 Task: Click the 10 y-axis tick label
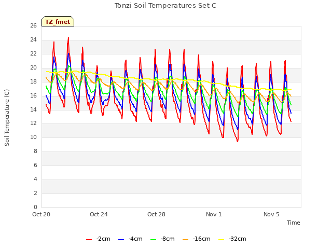coord(34,137)
